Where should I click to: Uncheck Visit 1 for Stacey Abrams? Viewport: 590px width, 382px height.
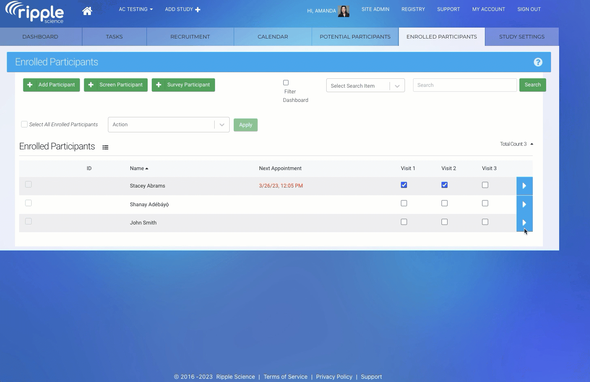pyautogui.click(x=404, y=185)
